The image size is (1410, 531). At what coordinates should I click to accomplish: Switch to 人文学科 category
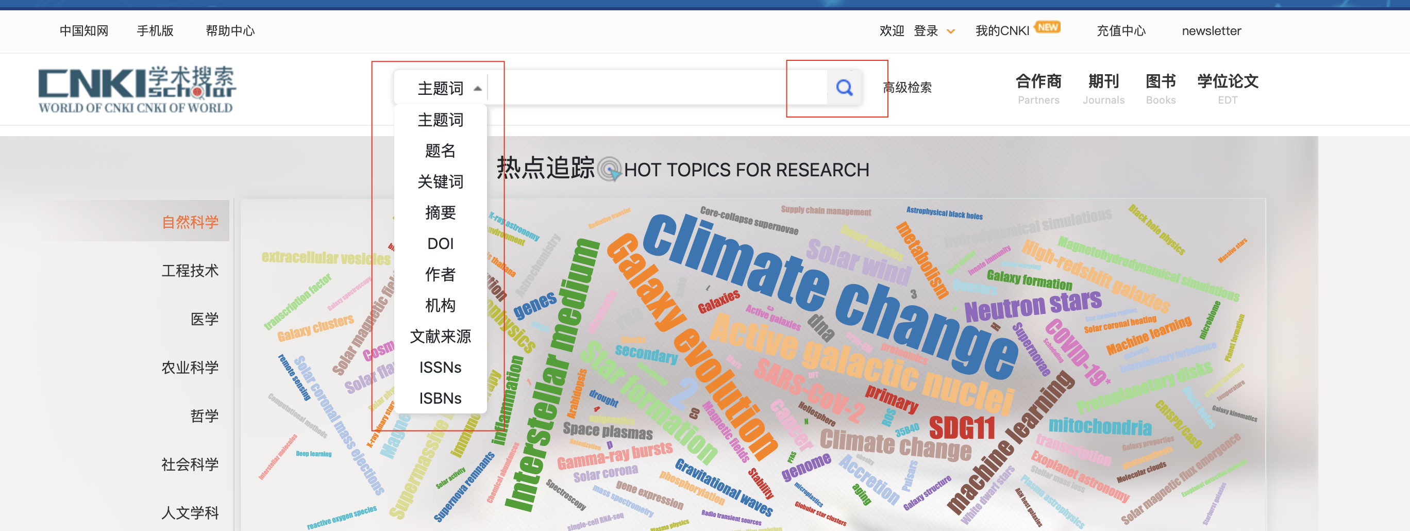pyautogui.click(x=190, y=513)
